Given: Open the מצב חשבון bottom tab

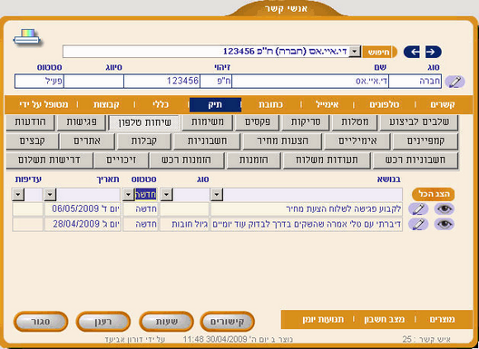Looking at the screenshot, I should pos(385,319).
